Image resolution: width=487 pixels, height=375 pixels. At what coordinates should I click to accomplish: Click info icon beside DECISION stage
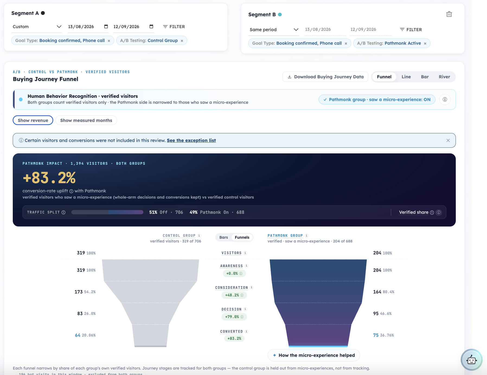[x=245, y=309]
